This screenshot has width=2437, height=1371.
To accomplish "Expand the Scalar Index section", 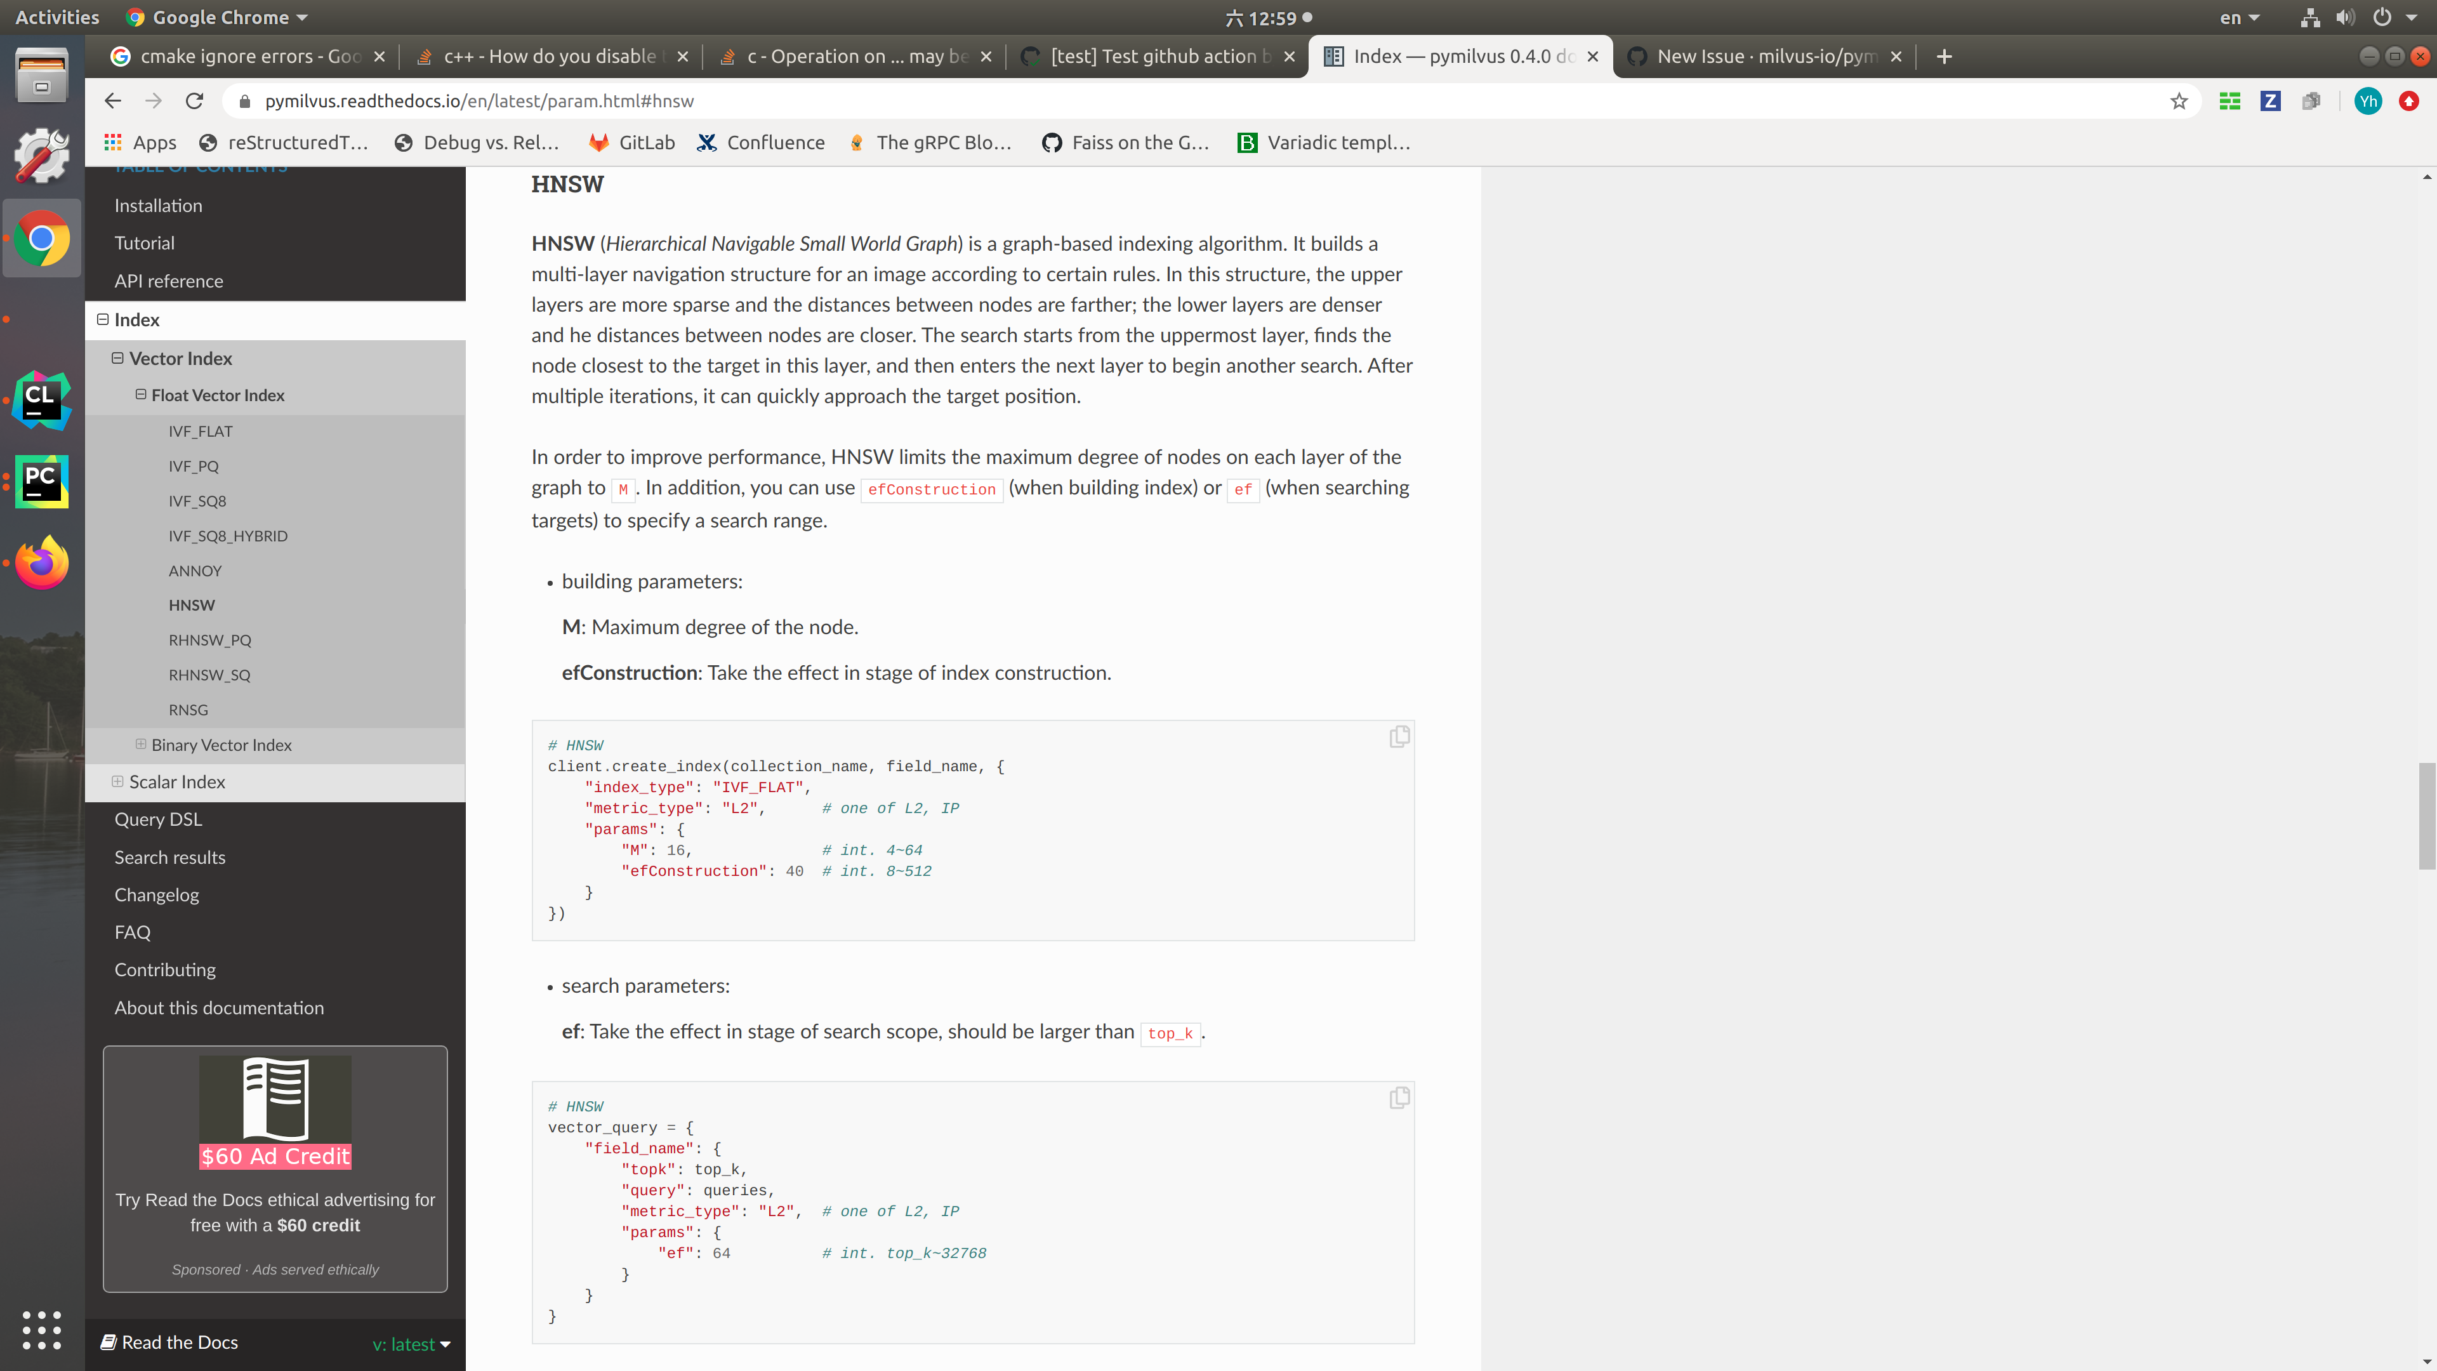I will coord(117,781).
